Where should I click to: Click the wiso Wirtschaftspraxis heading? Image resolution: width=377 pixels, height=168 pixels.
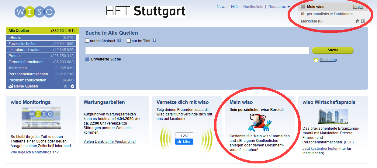[x=329, y=102]
